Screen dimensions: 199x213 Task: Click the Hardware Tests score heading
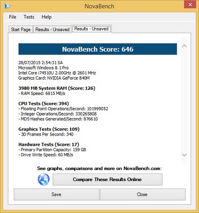point(49,144)
